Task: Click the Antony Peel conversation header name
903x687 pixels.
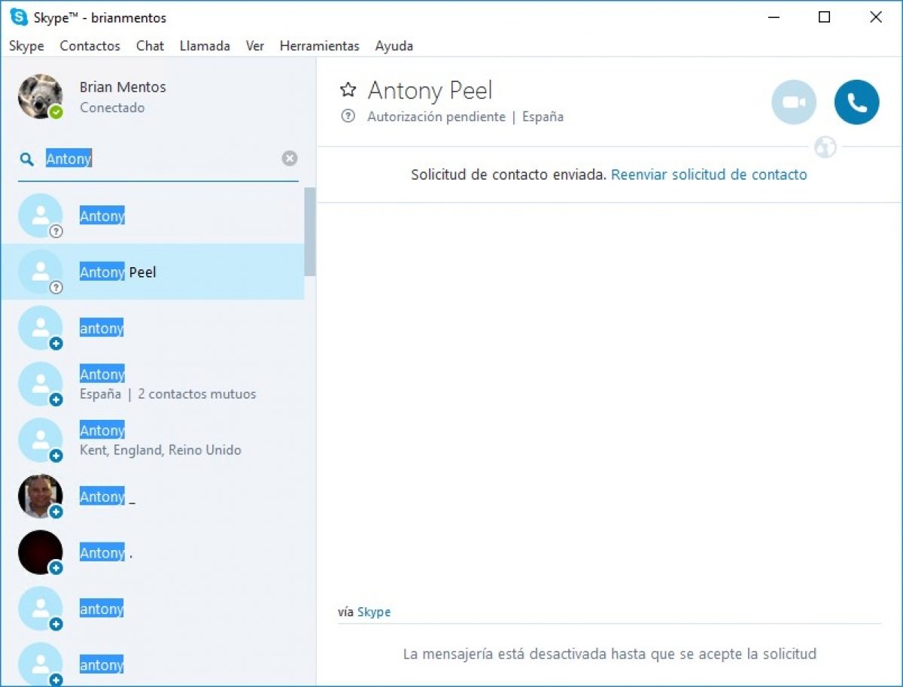Action: coord(430,91)
